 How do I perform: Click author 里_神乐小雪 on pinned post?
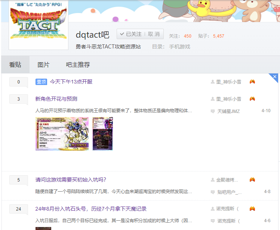[229, 82]
